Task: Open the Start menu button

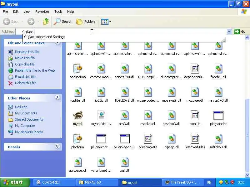Action: click(x=15, y=182)
